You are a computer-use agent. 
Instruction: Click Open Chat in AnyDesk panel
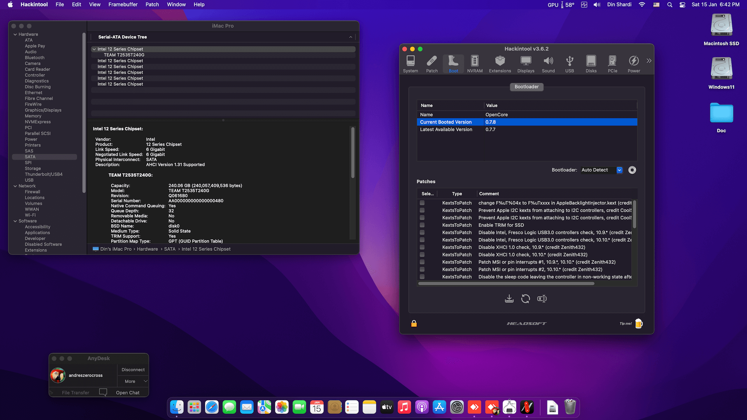tap(128, 393)
